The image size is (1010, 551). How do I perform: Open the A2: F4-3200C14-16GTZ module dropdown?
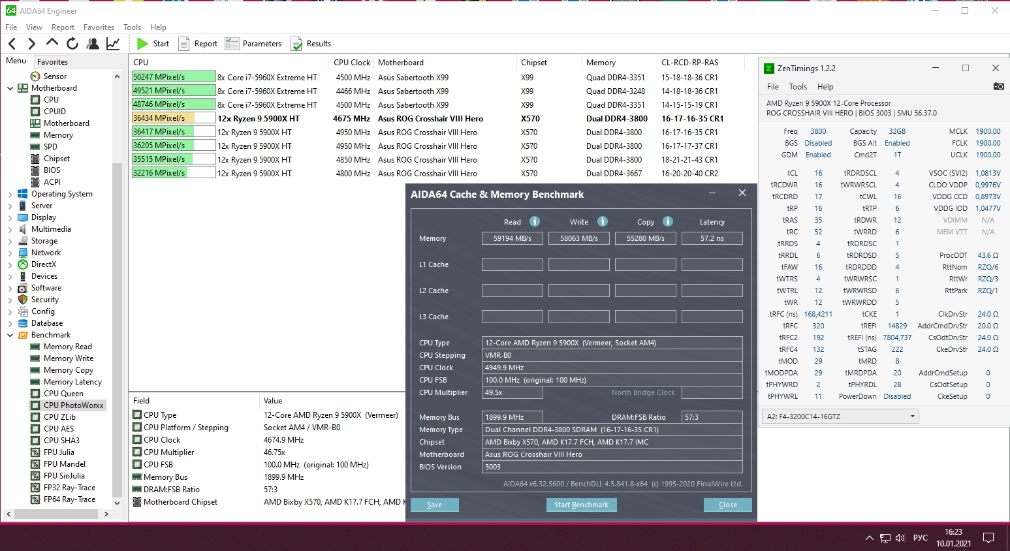tap(840, 417)
